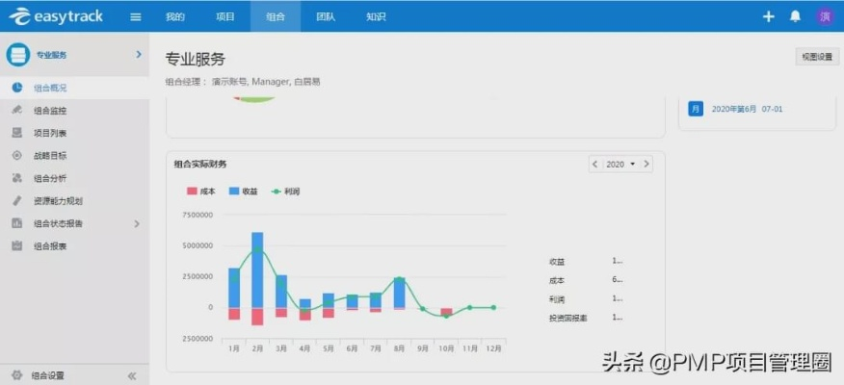Screen dimensions: 844x385
Task: Click the February blue revenue bar
Action: 257,269
